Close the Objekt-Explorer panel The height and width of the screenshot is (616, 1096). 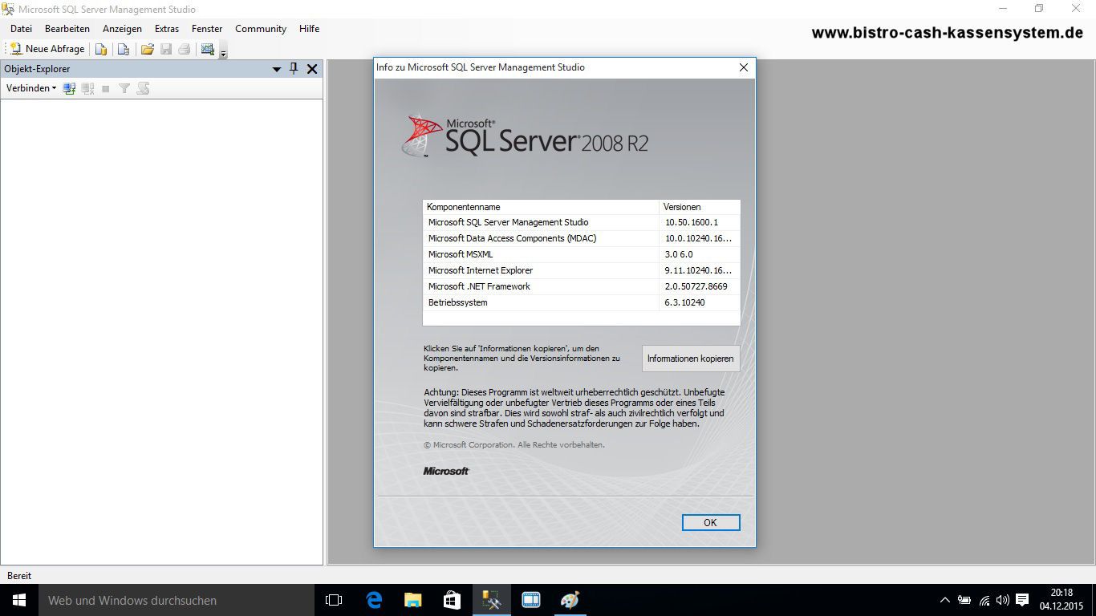(312, 69)
